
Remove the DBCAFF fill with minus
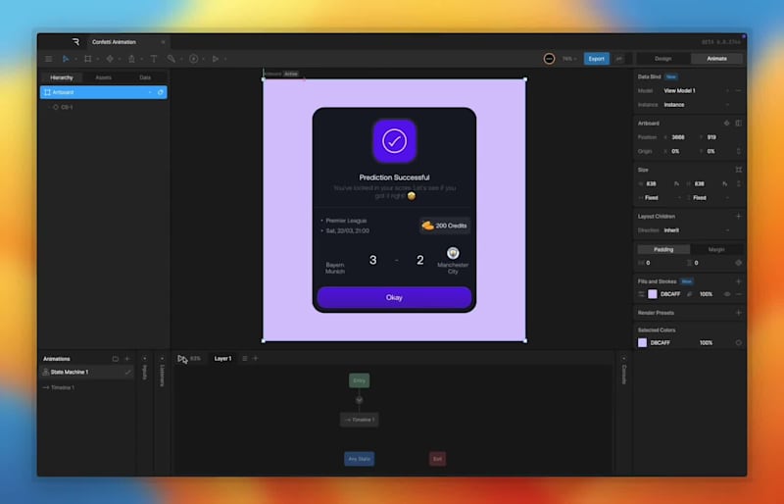tap(739, 294)
